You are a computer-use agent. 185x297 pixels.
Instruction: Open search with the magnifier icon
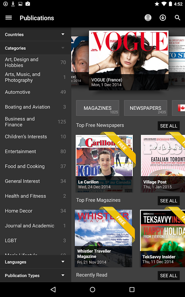click(x=177, y=18)
